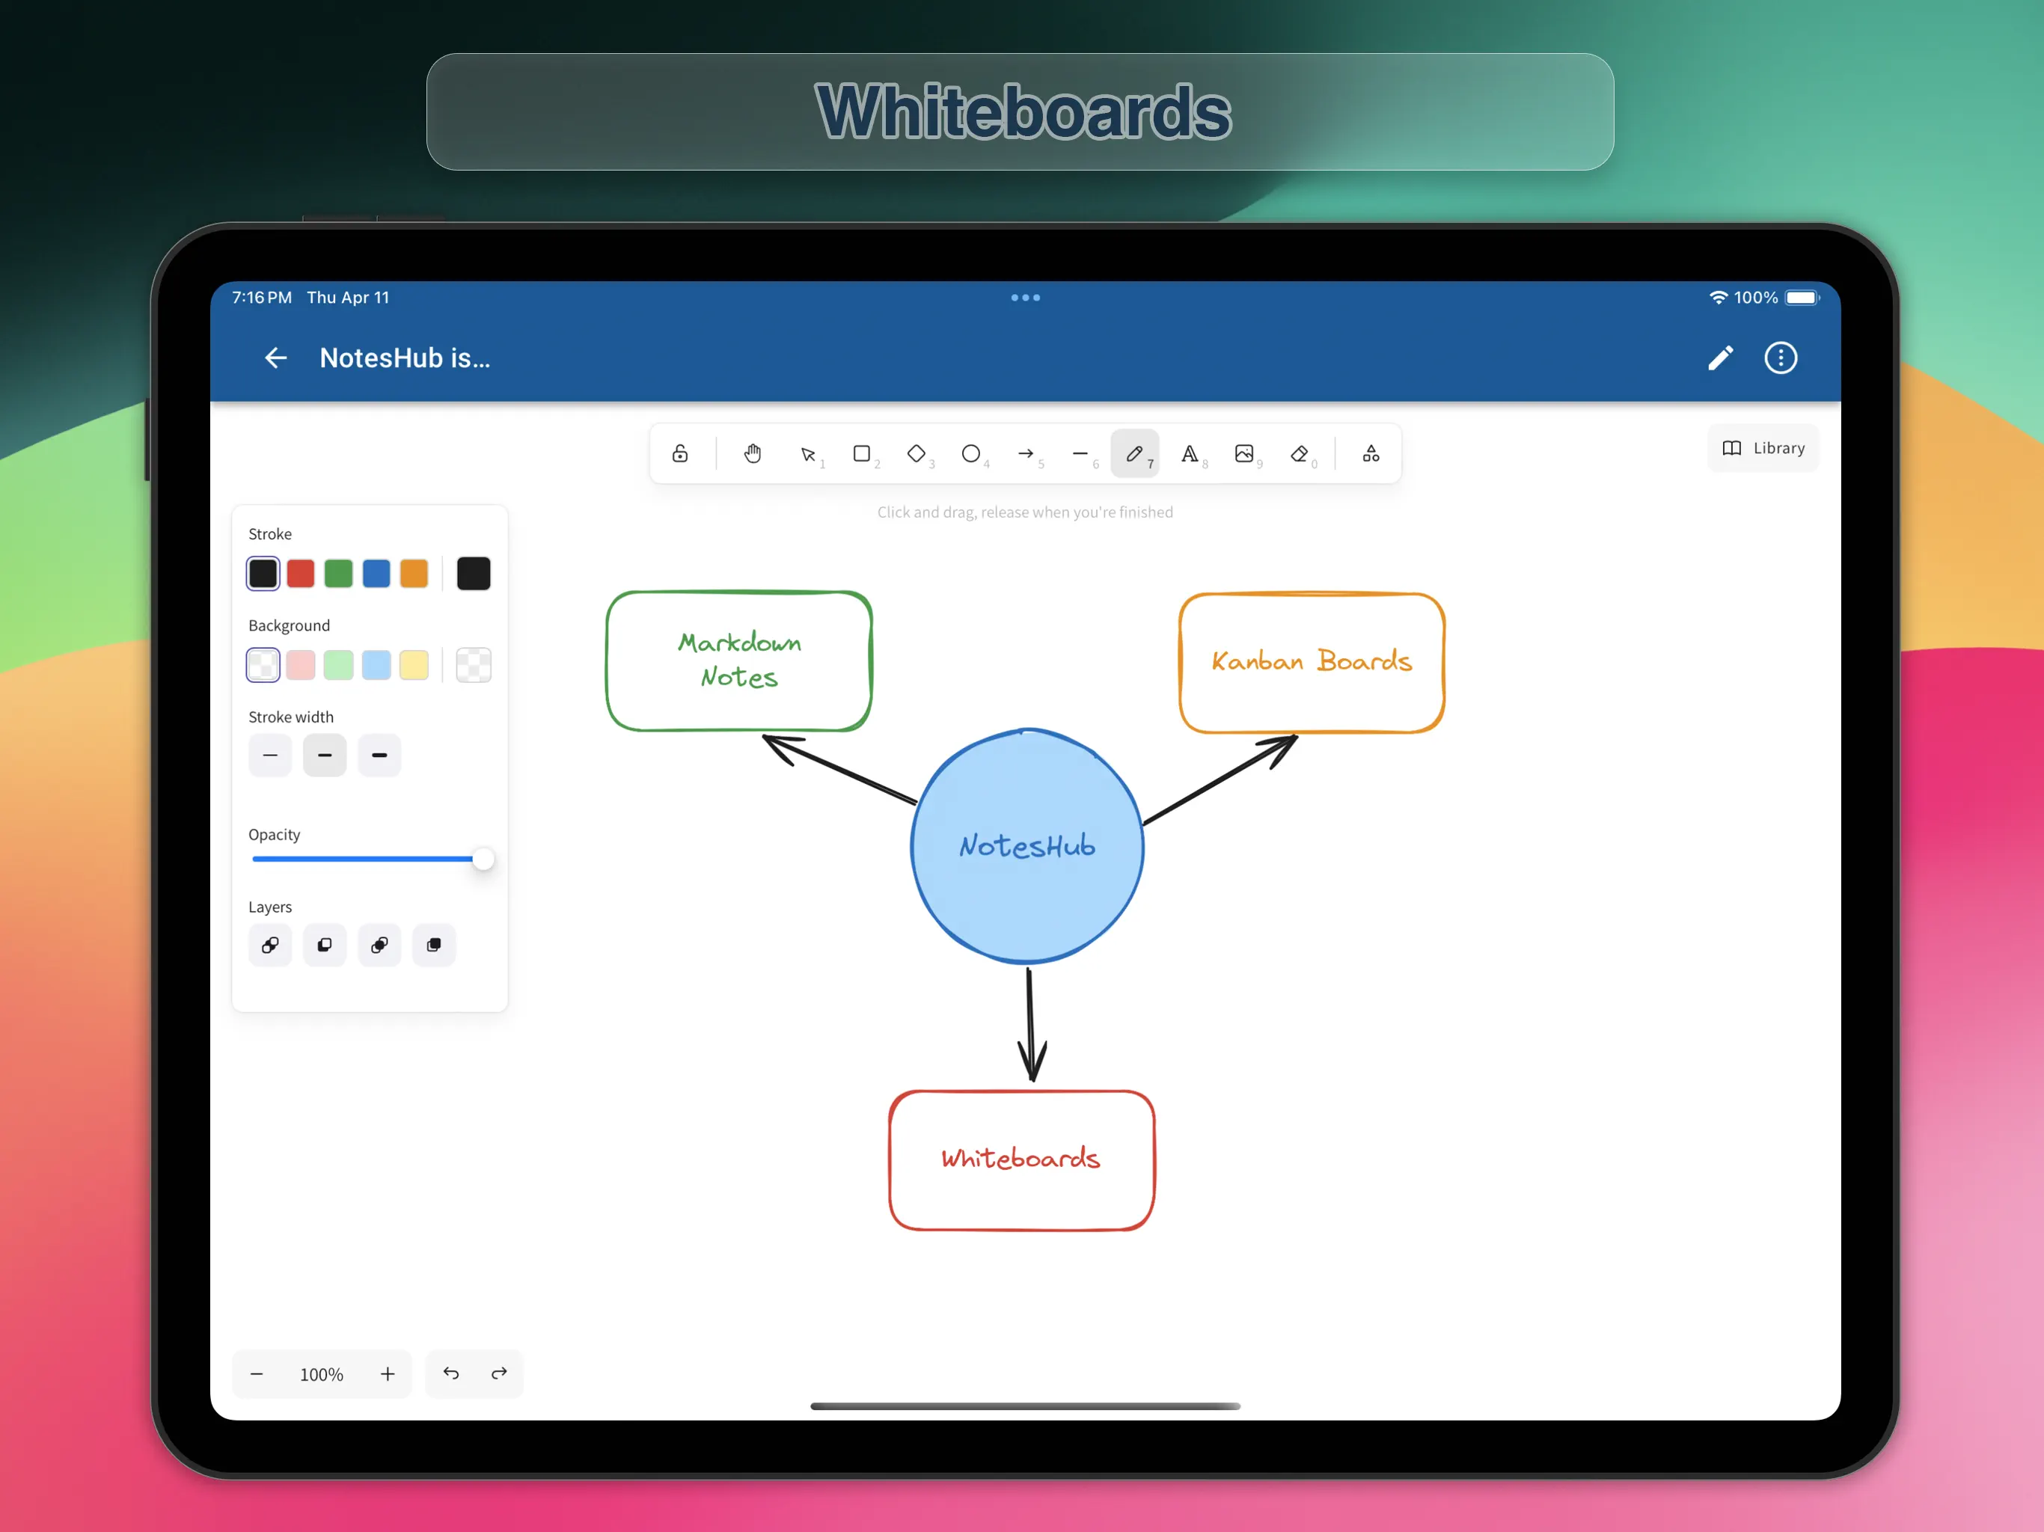Select the Arrow tool
Screen dimensions: 2044x1532
click(1025, 453)
